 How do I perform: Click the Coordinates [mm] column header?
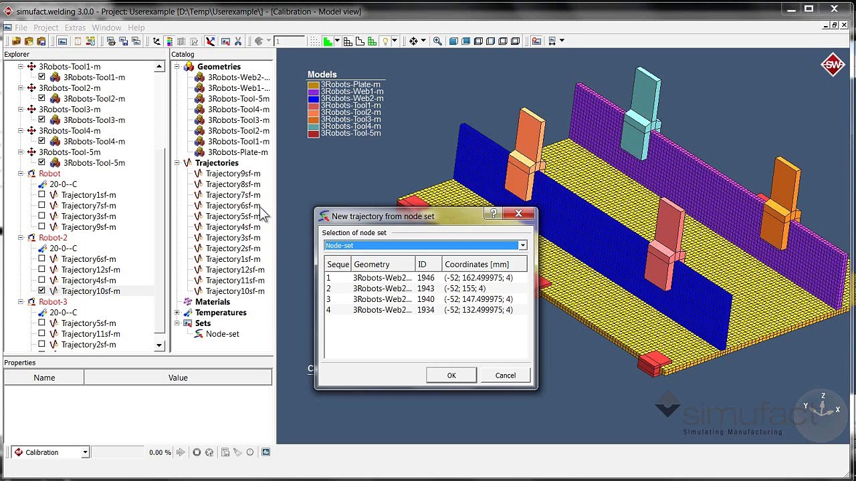pyautogui.click(x=484, y=265)
